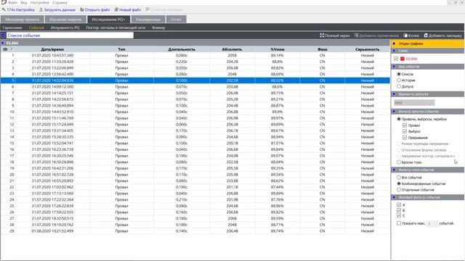Click the red ES.004 session color marker

click(x=403, y=59)
